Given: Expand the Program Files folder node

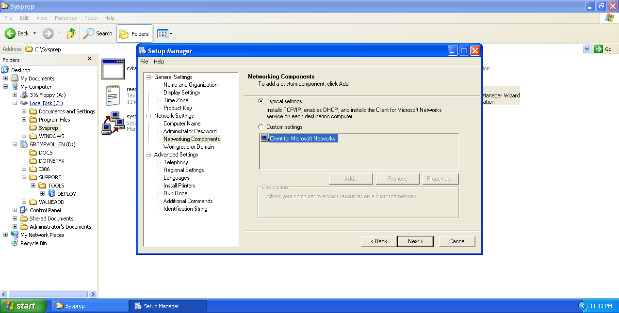Looking at the screenshot, I should pyautogui.click(x=24, y=120).
